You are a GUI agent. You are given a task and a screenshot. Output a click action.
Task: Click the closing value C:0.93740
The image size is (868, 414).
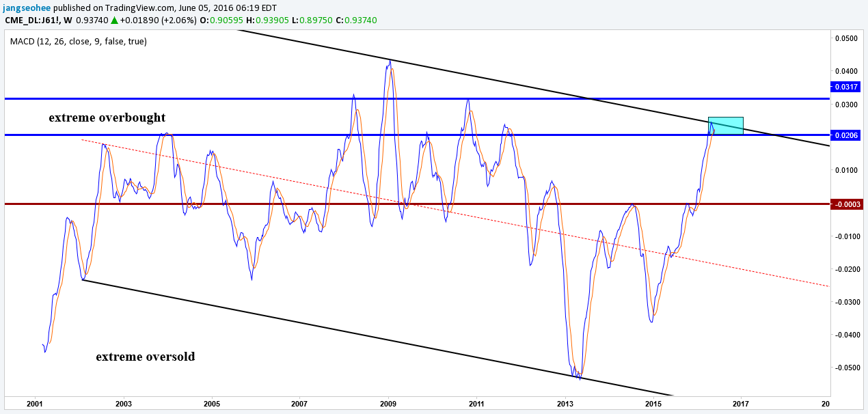coord(357,20)
